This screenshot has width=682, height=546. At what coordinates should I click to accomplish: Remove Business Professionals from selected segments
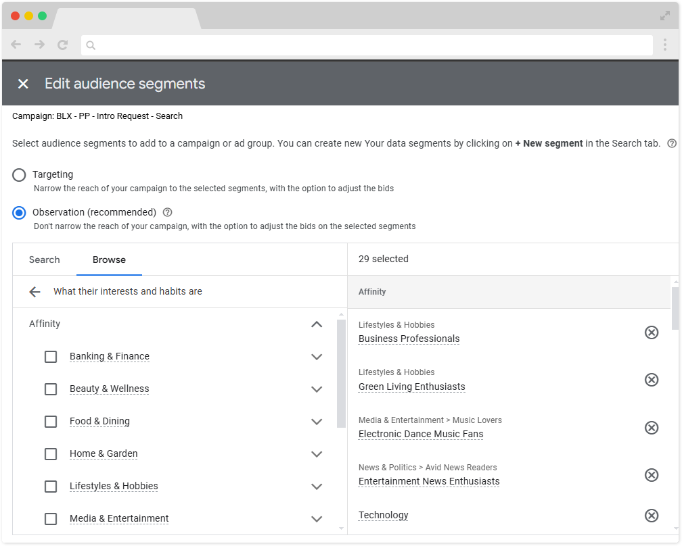[x=651, y=332]
